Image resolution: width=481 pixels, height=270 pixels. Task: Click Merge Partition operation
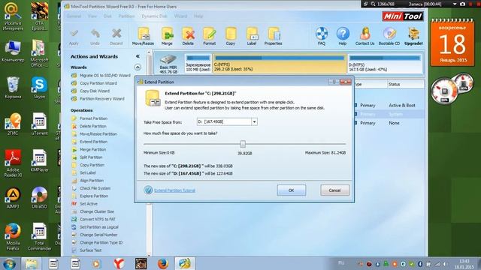[92, 150]
